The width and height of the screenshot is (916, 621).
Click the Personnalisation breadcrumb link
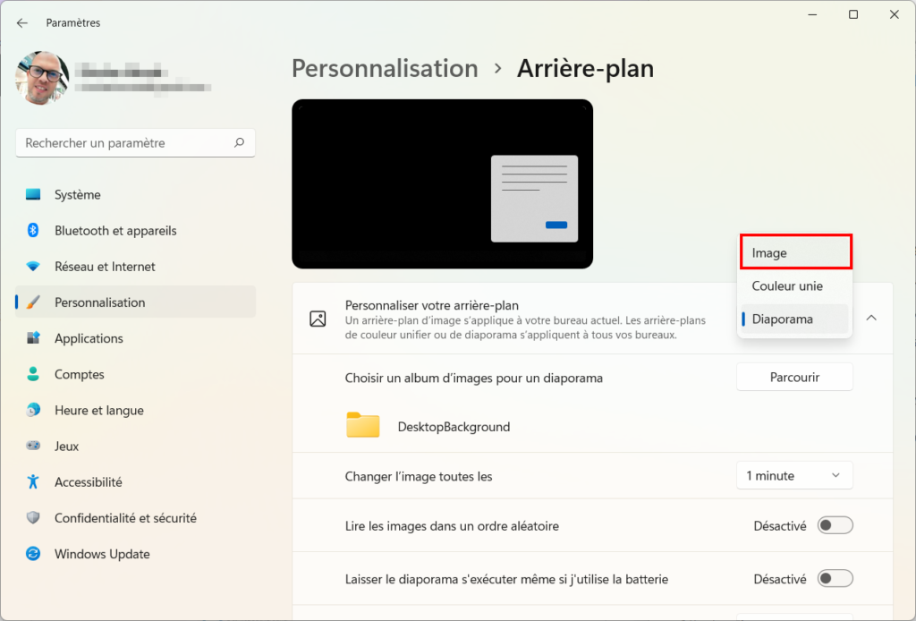point(385,68)
